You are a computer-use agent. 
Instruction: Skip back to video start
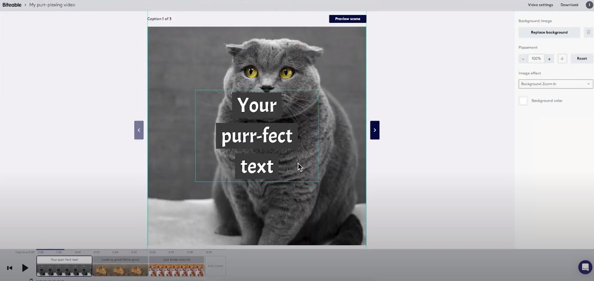pyautogui.click(x=10, y=268)
